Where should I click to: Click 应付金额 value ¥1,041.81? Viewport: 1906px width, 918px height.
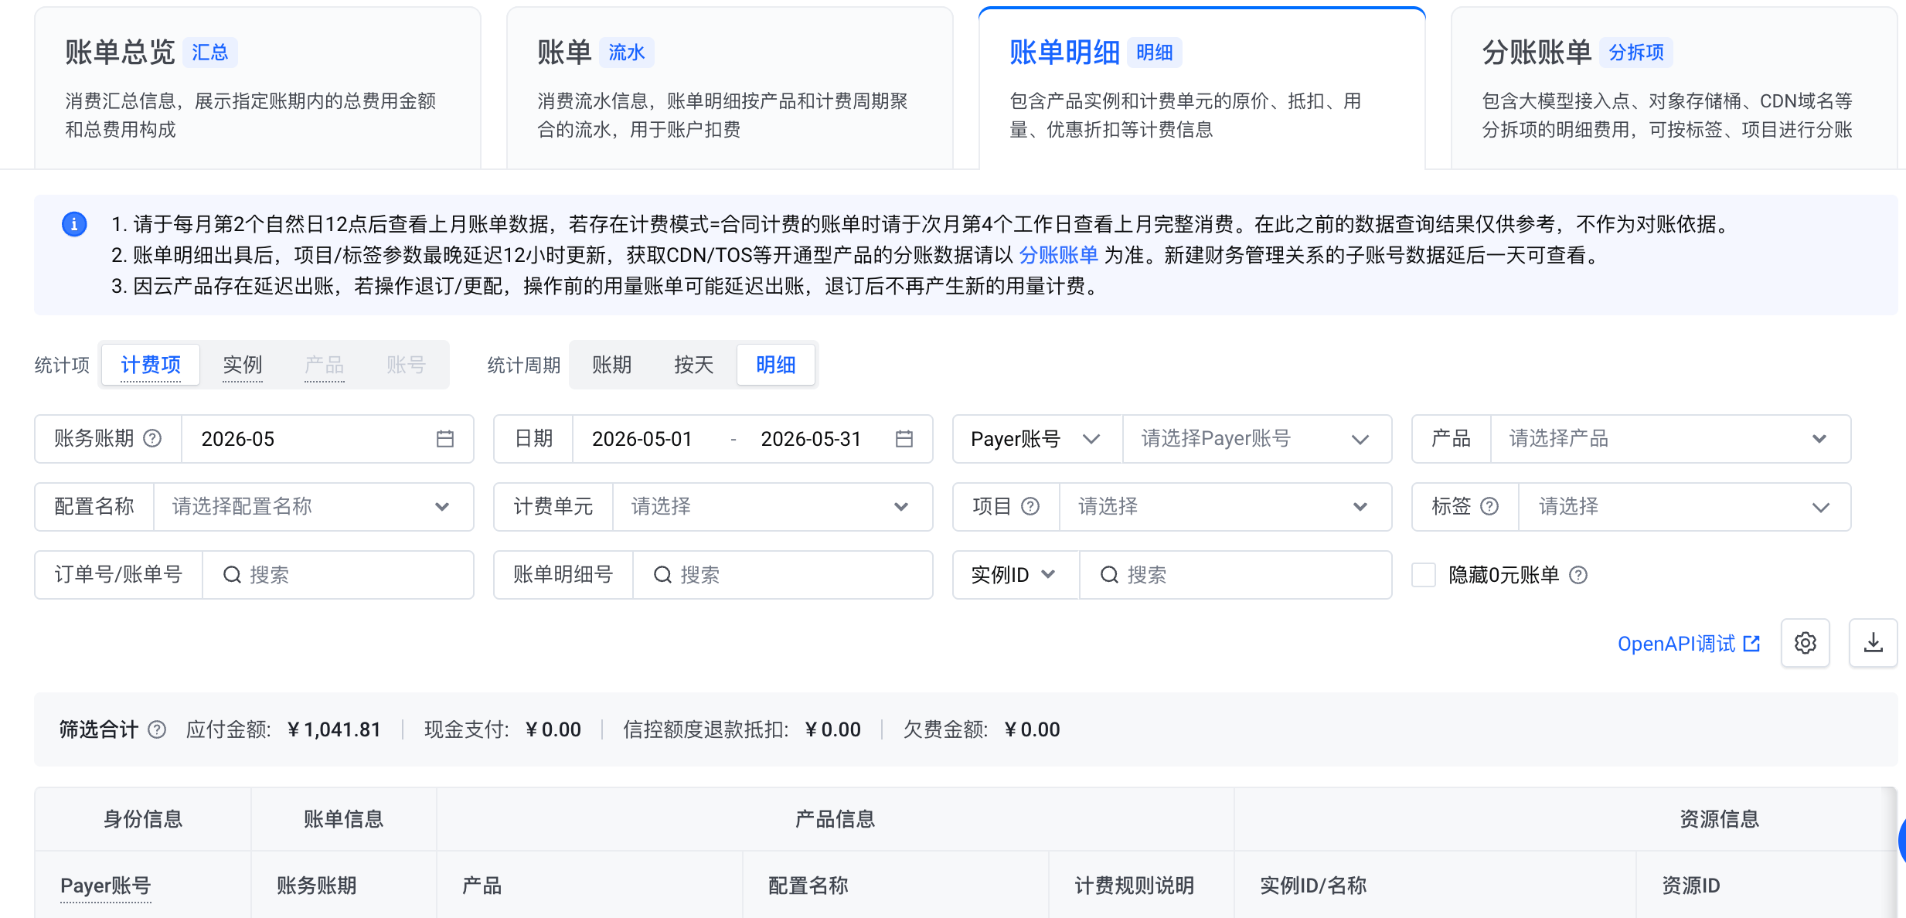coord(334,729)
